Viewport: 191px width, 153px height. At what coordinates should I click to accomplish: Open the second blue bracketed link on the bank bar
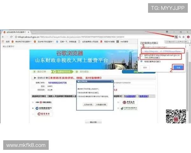point(144,96)
